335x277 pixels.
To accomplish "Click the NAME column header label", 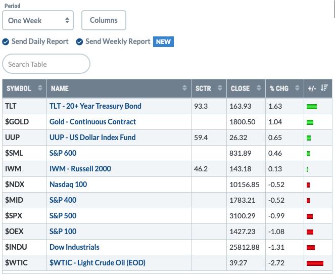I will (60, 88).
